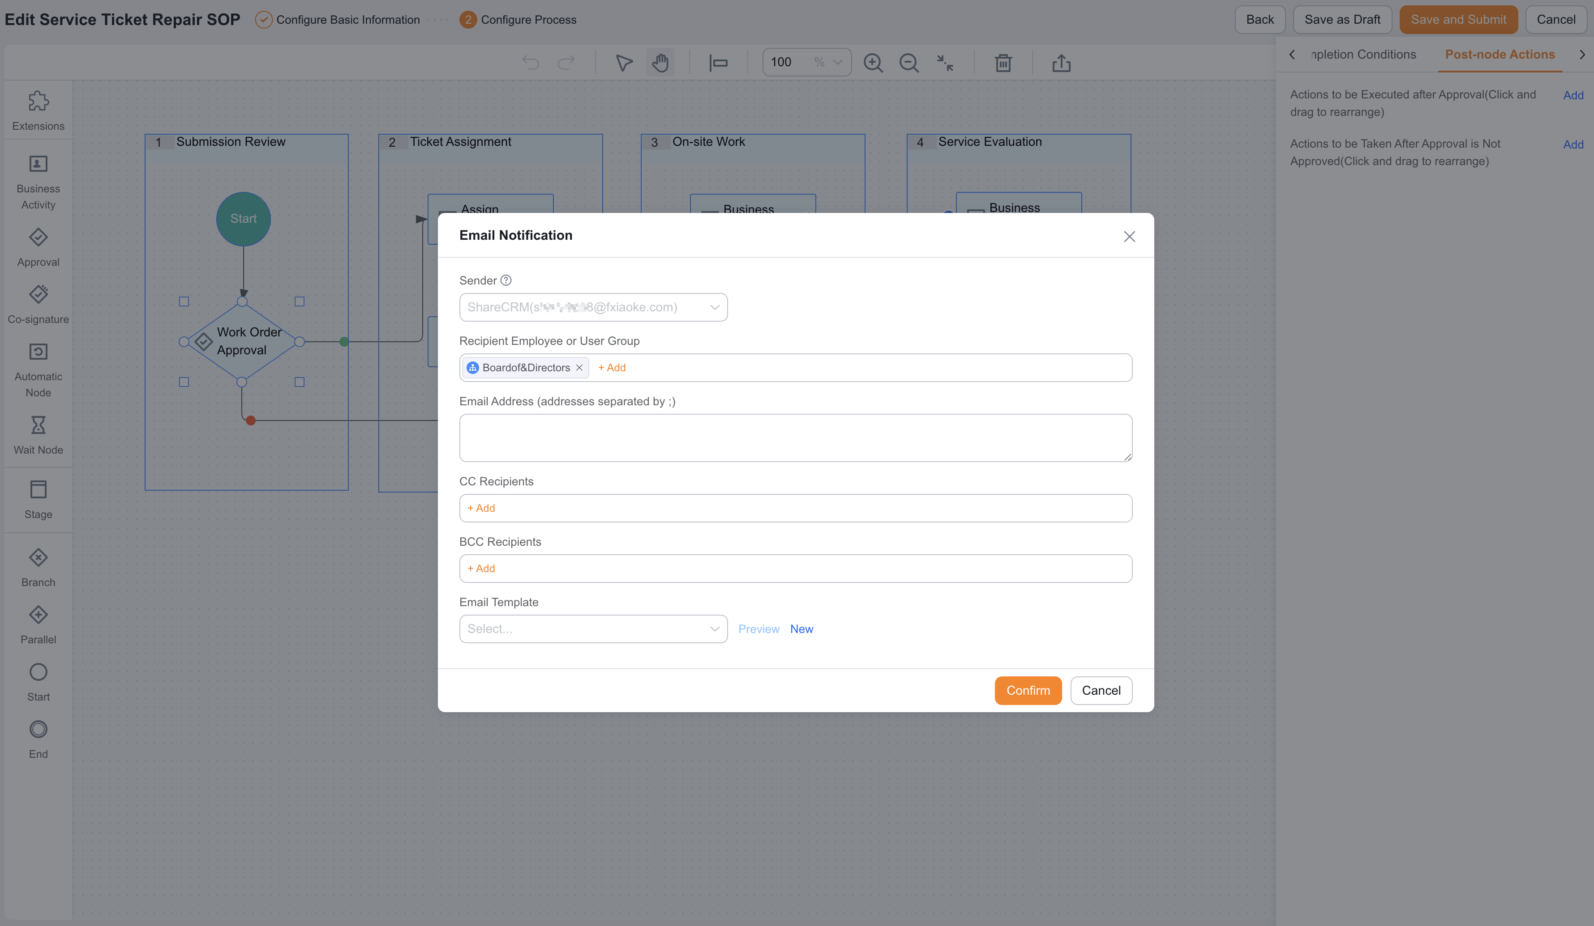This screenshot has height=926, width=1594.
Task: Create a New email template
Action: coord(801,629)
